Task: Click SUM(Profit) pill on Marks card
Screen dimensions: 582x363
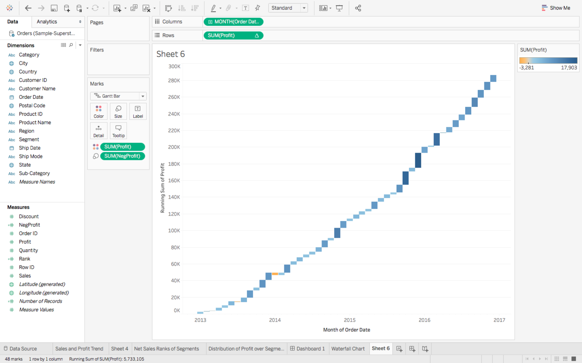Action: 123,147
